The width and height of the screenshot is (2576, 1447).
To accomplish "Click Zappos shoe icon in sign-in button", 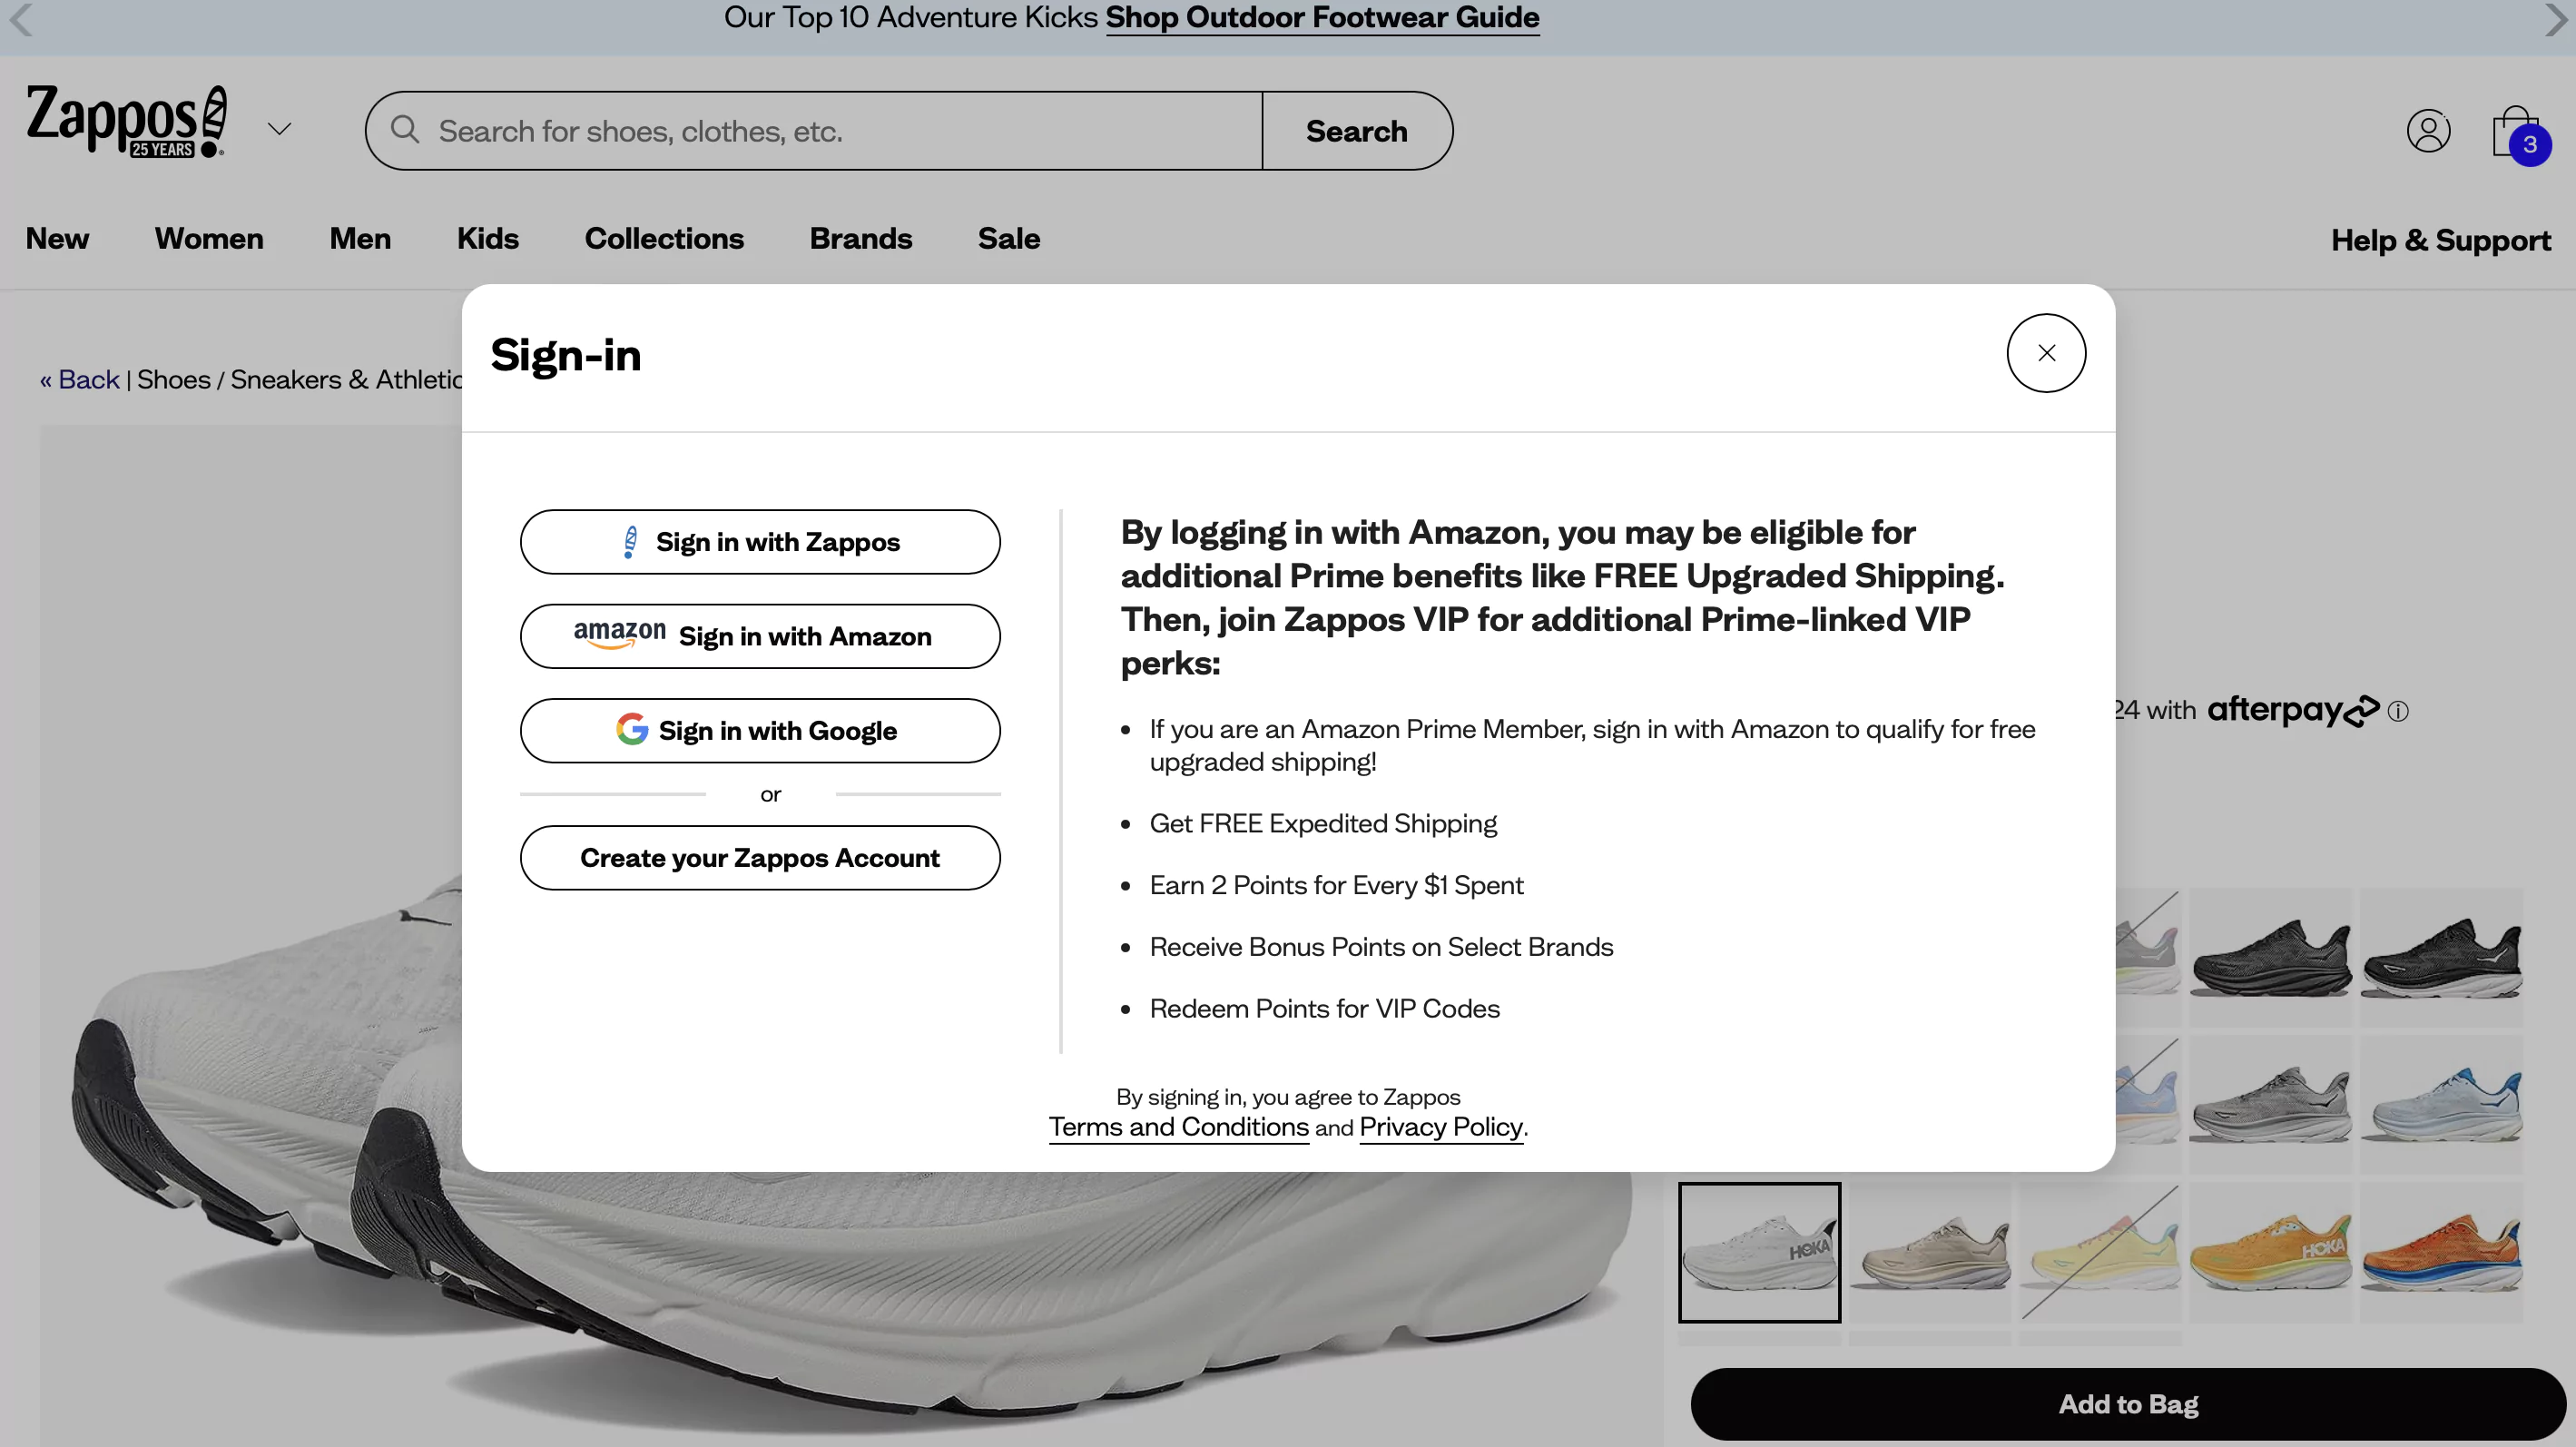I will 630,541.
